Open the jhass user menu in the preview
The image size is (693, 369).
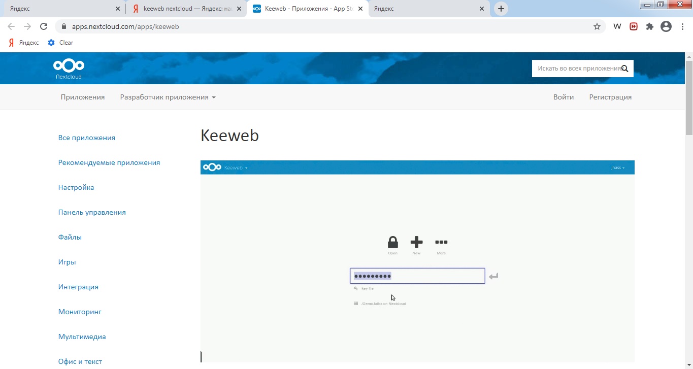pyautogui.click(x=618, y=167)
